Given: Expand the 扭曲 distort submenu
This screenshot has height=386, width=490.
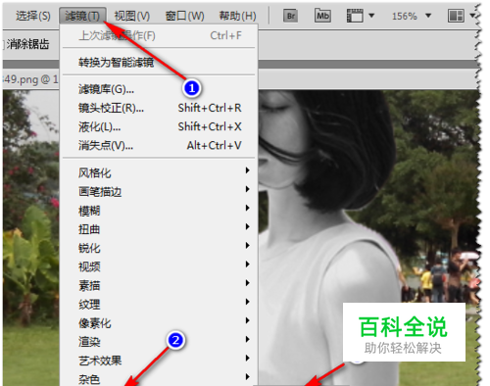Looking at the screenshot, I should click(159, 229).
